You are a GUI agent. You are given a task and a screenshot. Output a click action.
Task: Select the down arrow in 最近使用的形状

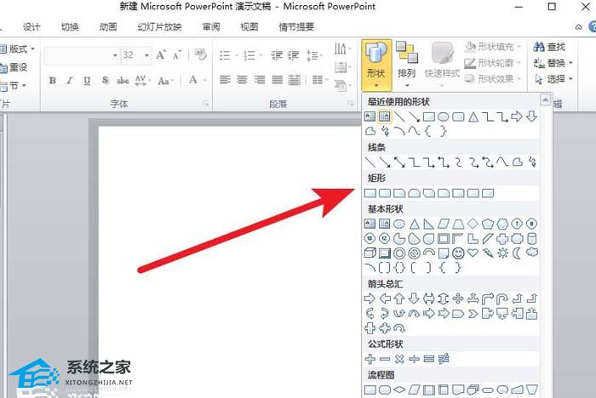(532, 117)
